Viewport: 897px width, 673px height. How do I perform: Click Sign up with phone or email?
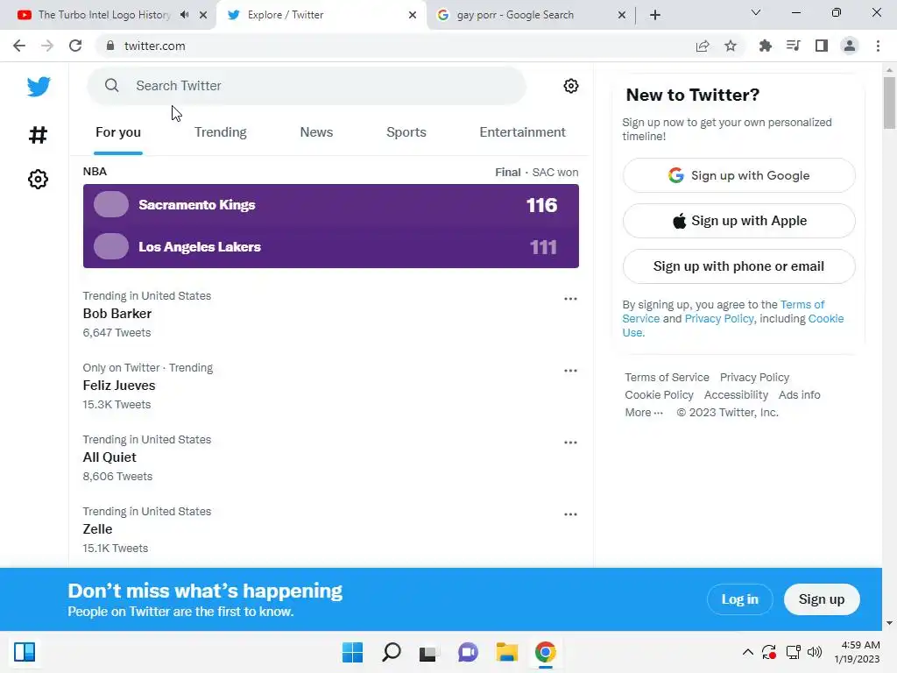[x=738, y=266]
